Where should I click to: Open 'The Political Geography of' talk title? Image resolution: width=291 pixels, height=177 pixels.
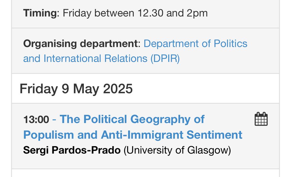point(132,119)
